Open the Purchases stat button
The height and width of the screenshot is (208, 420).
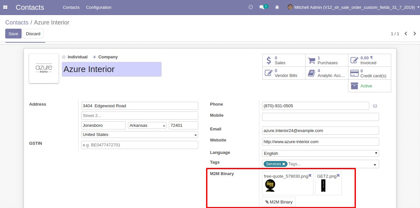pos(326,60)
